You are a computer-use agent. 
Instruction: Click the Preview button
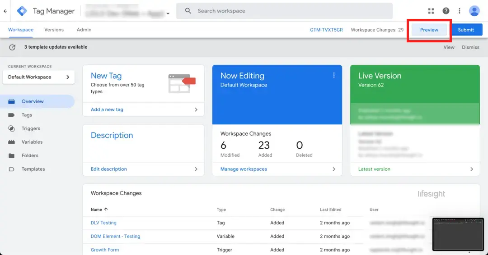[x=429, y=30]
